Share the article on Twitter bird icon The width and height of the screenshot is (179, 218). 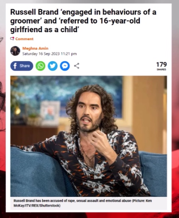(x=53, y=66)
